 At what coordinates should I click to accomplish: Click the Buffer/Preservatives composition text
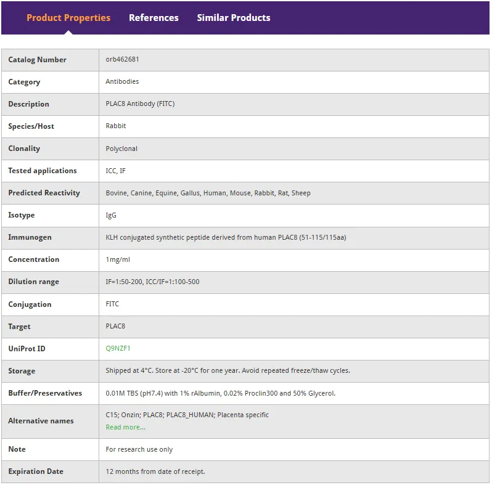click(221, 393)
